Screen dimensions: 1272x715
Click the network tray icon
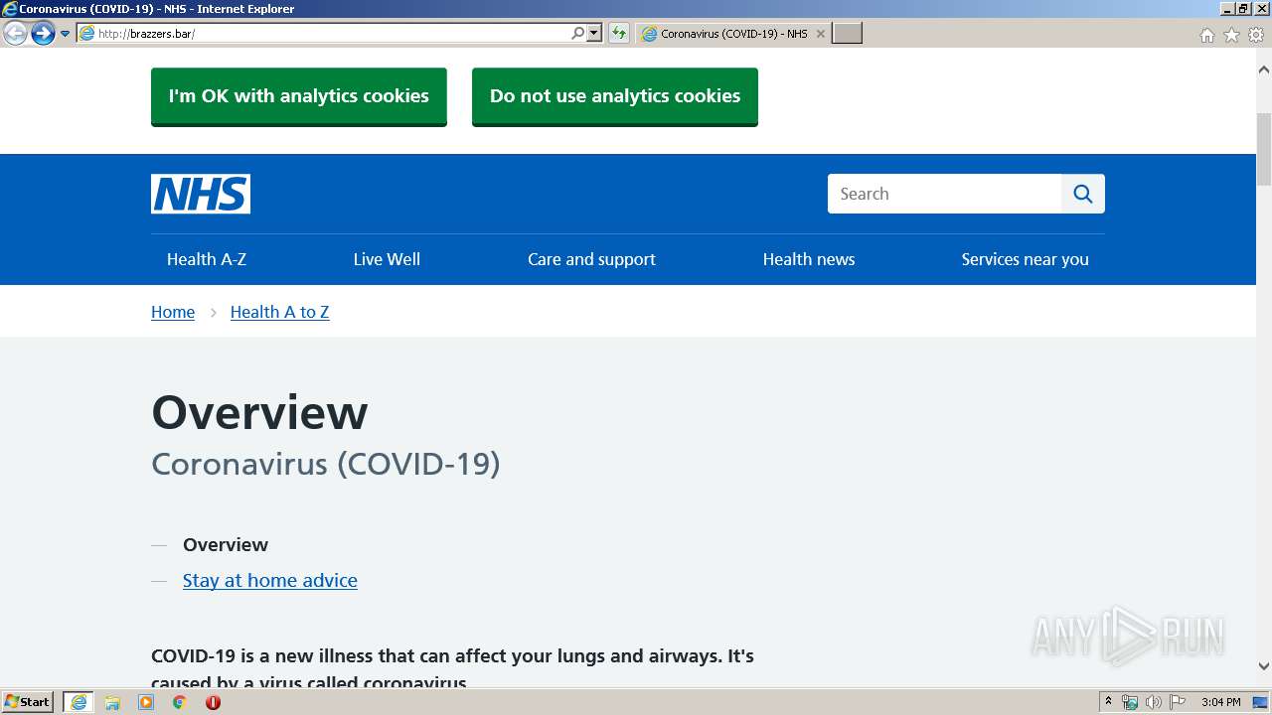point(1130,702)
